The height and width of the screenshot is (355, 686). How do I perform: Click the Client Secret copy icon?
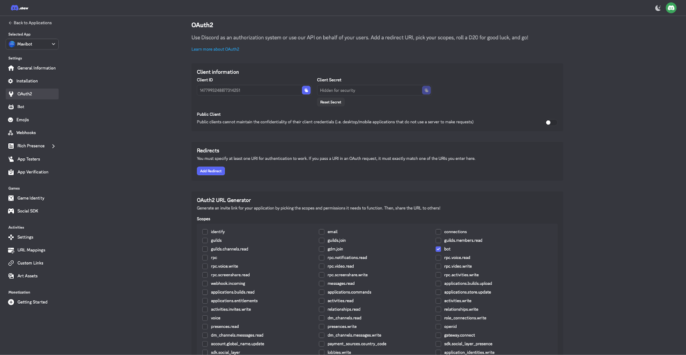(426, 90)
